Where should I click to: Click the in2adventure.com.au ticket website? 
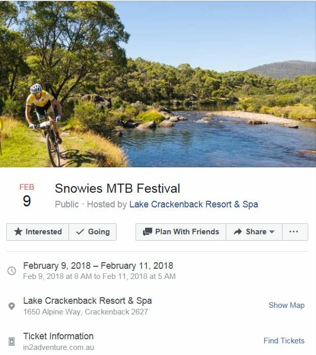(59, 347)
